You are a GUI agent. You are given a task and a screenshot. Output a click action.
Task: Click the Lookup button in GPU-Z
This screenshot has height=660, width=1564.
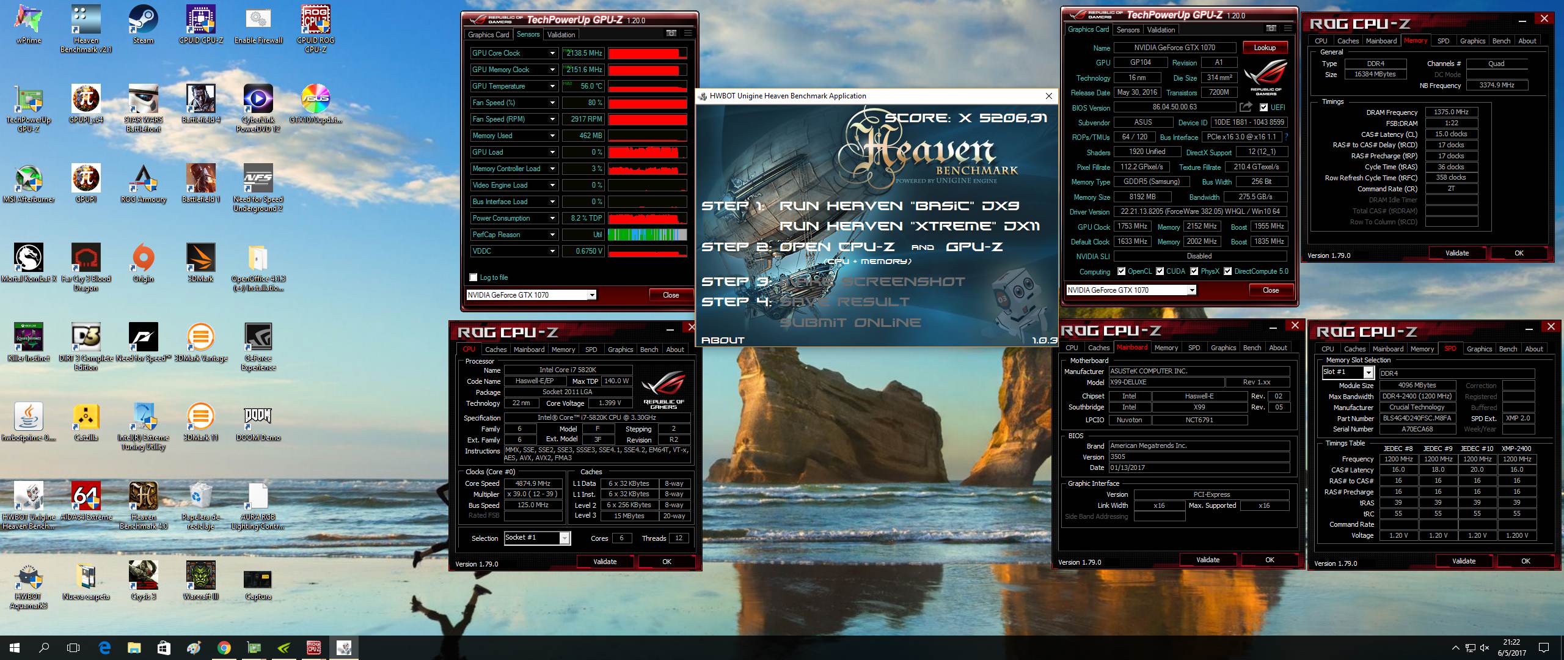pos(1264,48)
